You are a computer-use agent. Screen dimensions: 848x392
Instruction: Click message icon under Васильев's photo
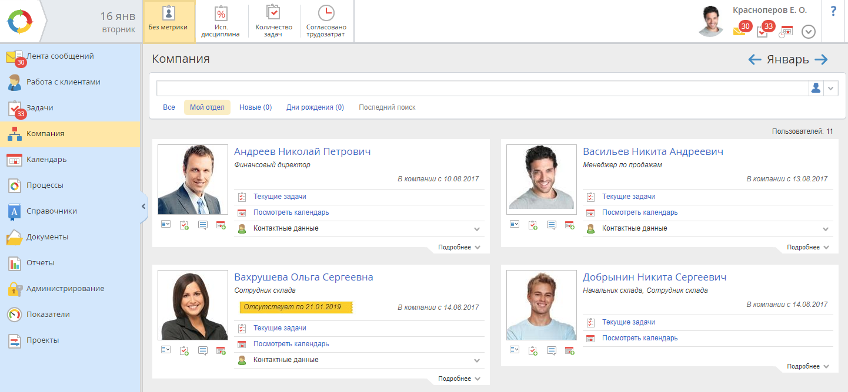[x=552, y=225]
